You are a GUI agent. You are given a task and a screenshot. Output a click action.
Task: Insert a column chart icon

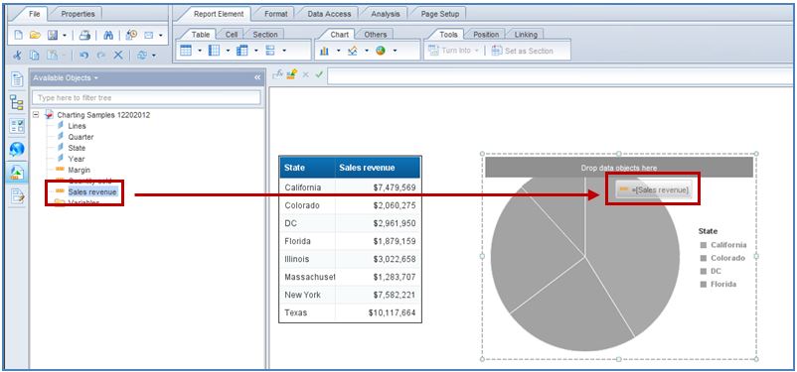pos(324,51)
